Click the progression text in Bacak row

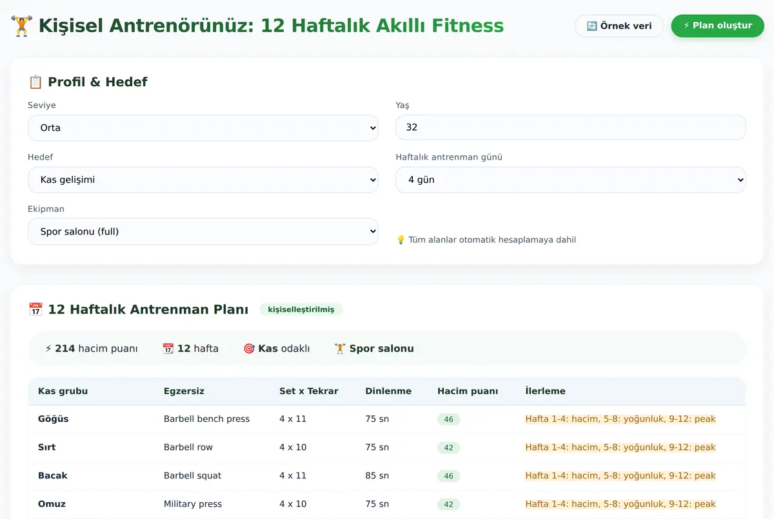point(620,475)
